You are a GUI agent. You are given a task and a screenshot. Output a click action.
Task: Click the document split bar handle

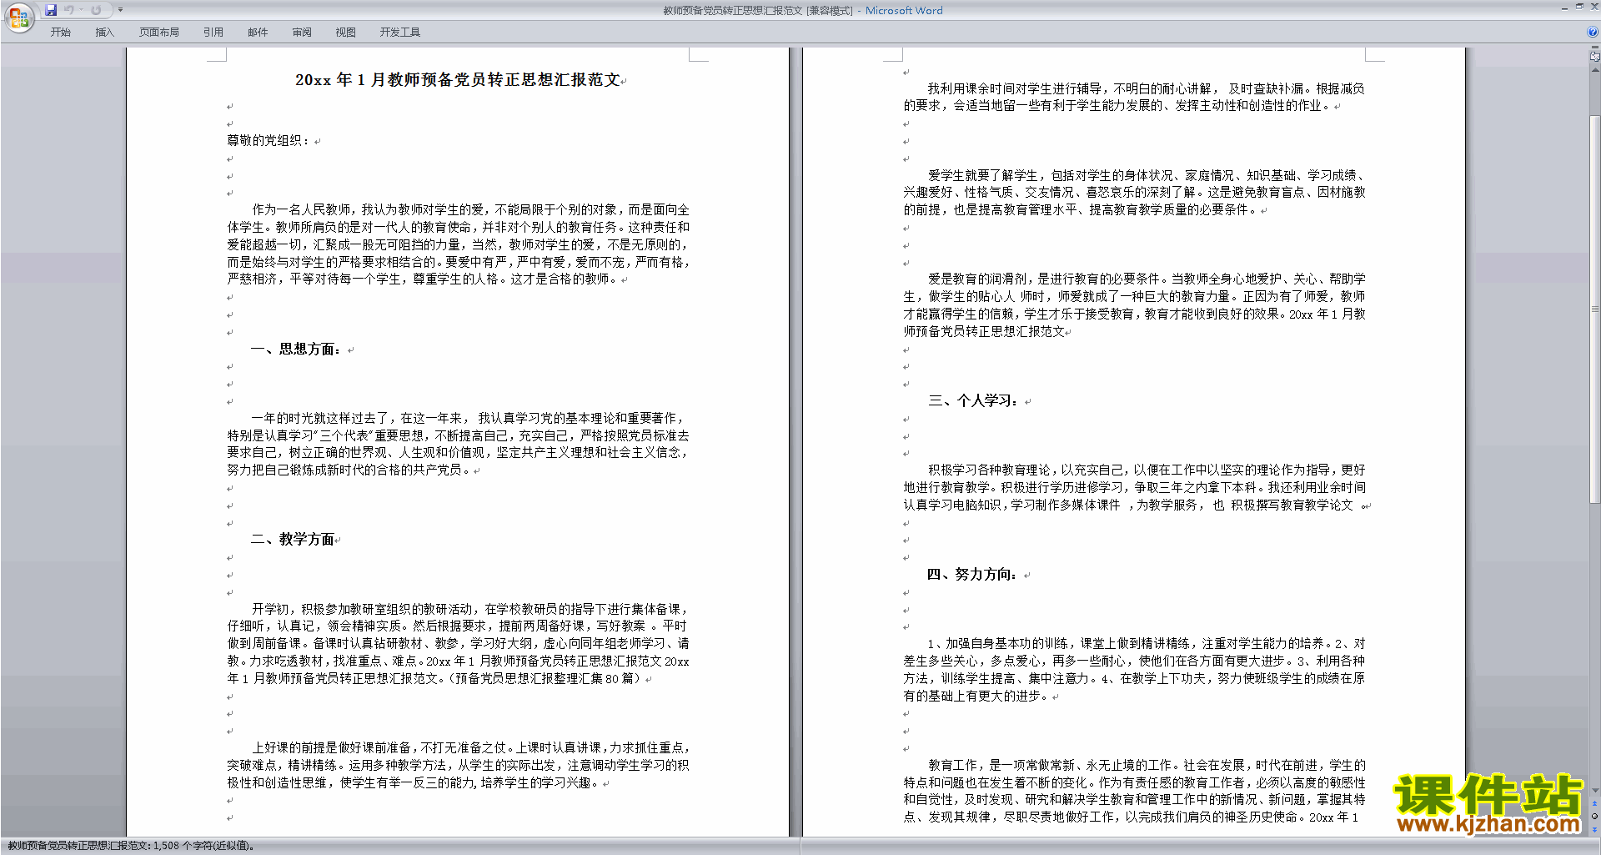click(1595, 48)
